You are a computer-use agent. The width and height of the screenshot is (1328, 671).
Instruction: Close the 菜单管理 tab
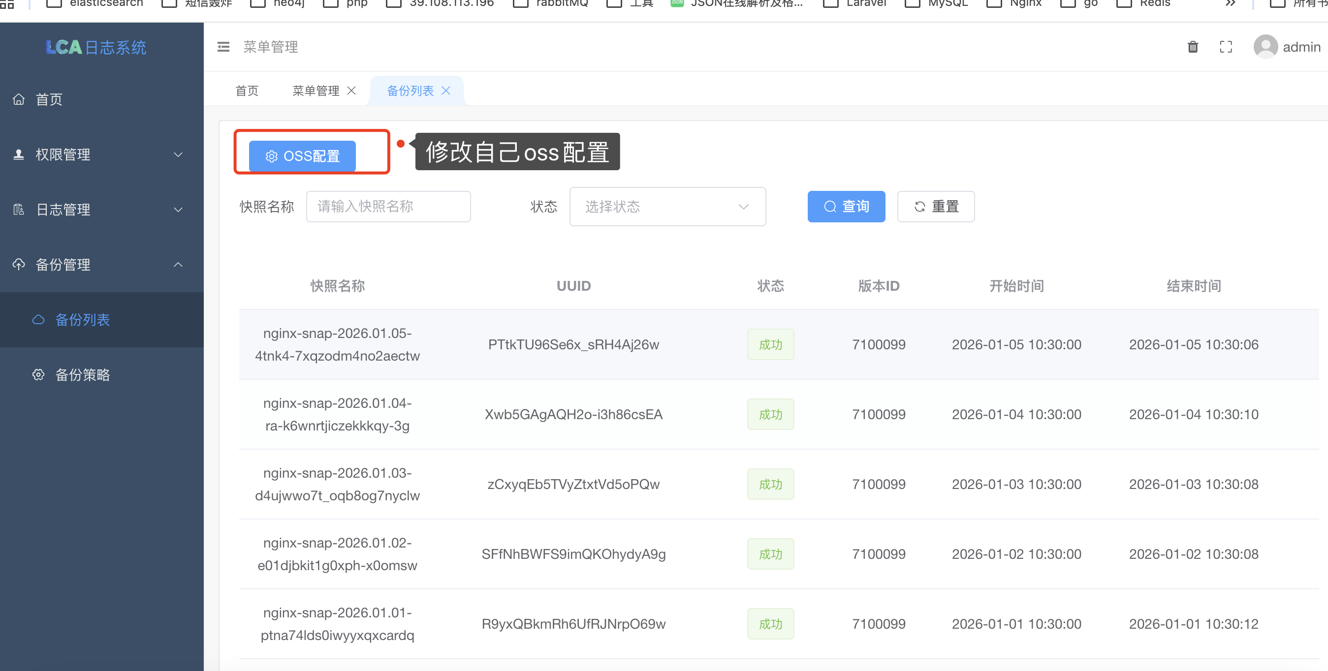tap(351, 91)
